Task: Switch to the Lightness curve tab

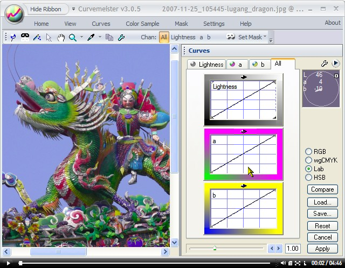Action: click(x=206, y=65)
